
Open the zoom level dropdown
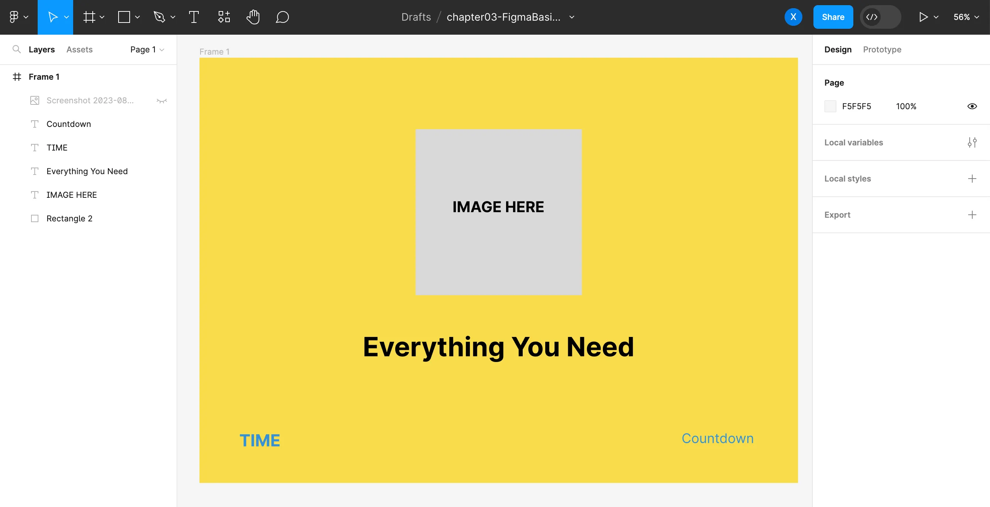(965, 17)
